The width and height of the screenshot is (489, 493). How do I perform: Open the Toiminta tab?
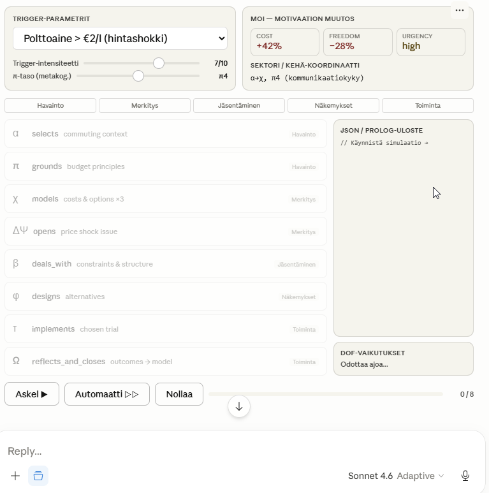427,106
